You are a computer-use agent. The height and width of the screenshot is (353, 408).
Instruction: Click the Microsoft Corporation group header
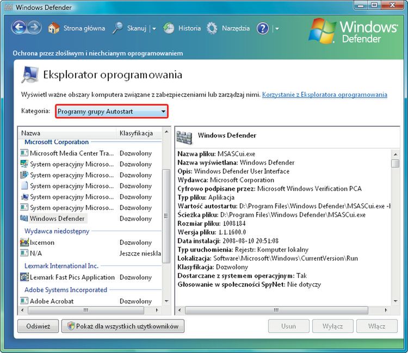click(57, 142)
